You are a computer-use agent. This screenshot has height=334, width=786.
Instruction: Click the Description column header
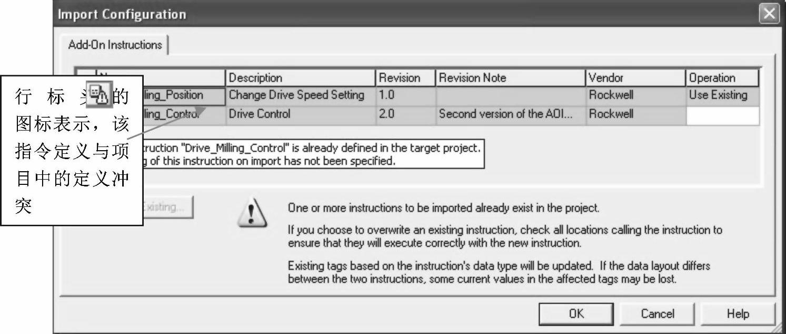click(x=300, y=78)
